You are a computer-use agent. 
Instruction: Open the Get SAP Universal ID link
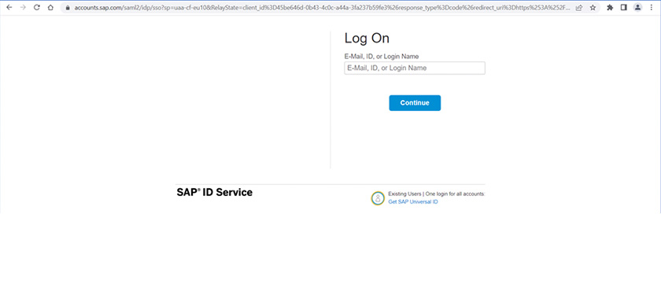pos(413,202)
